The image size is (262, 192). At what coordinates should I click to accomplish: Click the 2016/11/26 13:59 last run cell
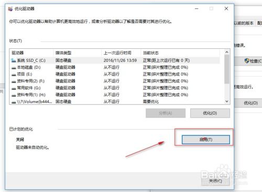tap(120, 60)
